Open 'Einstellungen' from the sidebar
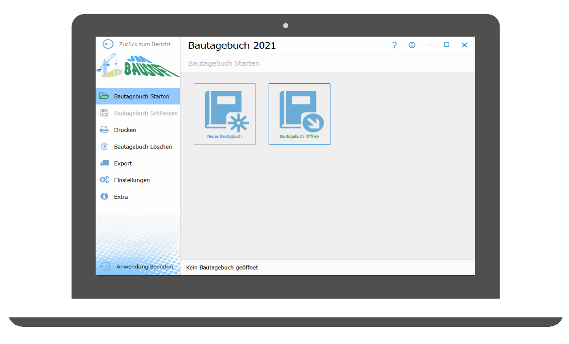This screenshot has height=344, width=569. (132, 180)
